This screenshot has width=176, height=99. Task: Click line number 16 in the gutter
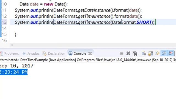coord(4,40)
